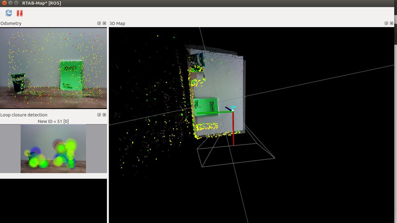Image resolution: width=397 pixels, height=223 pixels.
Task: Maximize the RTAB-Map window
Action: 16,3
